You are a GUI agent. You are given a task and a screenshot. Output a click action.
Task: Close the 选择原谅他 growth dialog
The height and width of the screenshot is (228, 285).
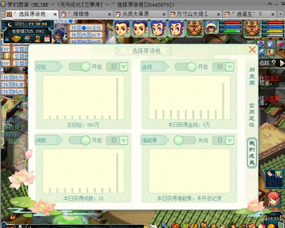[252, 49]
